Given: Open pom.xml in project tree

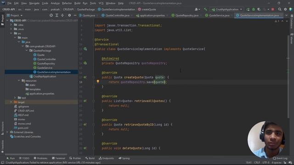Looking at the screenshot, I should (23, 128).
